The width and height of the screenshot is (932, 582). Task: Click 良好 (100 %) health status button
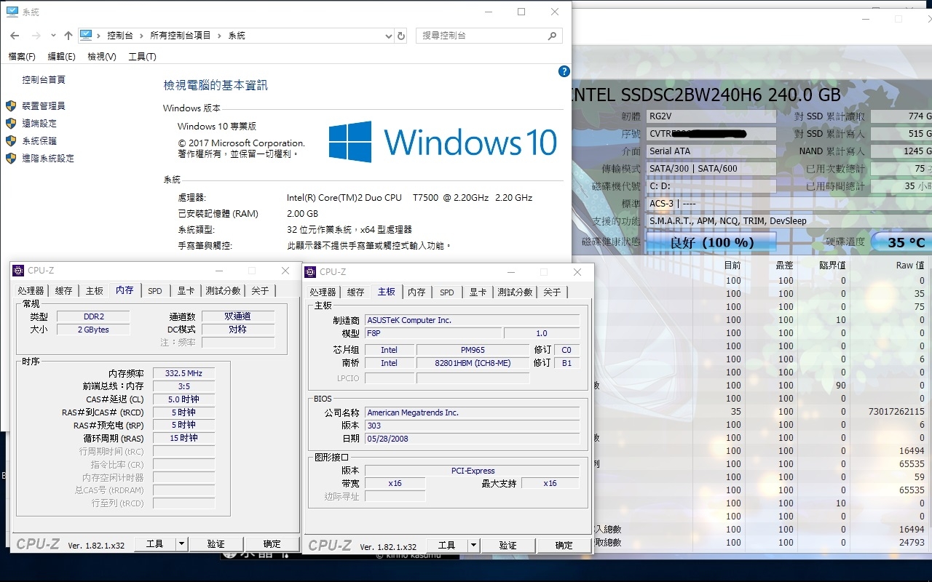711,242
